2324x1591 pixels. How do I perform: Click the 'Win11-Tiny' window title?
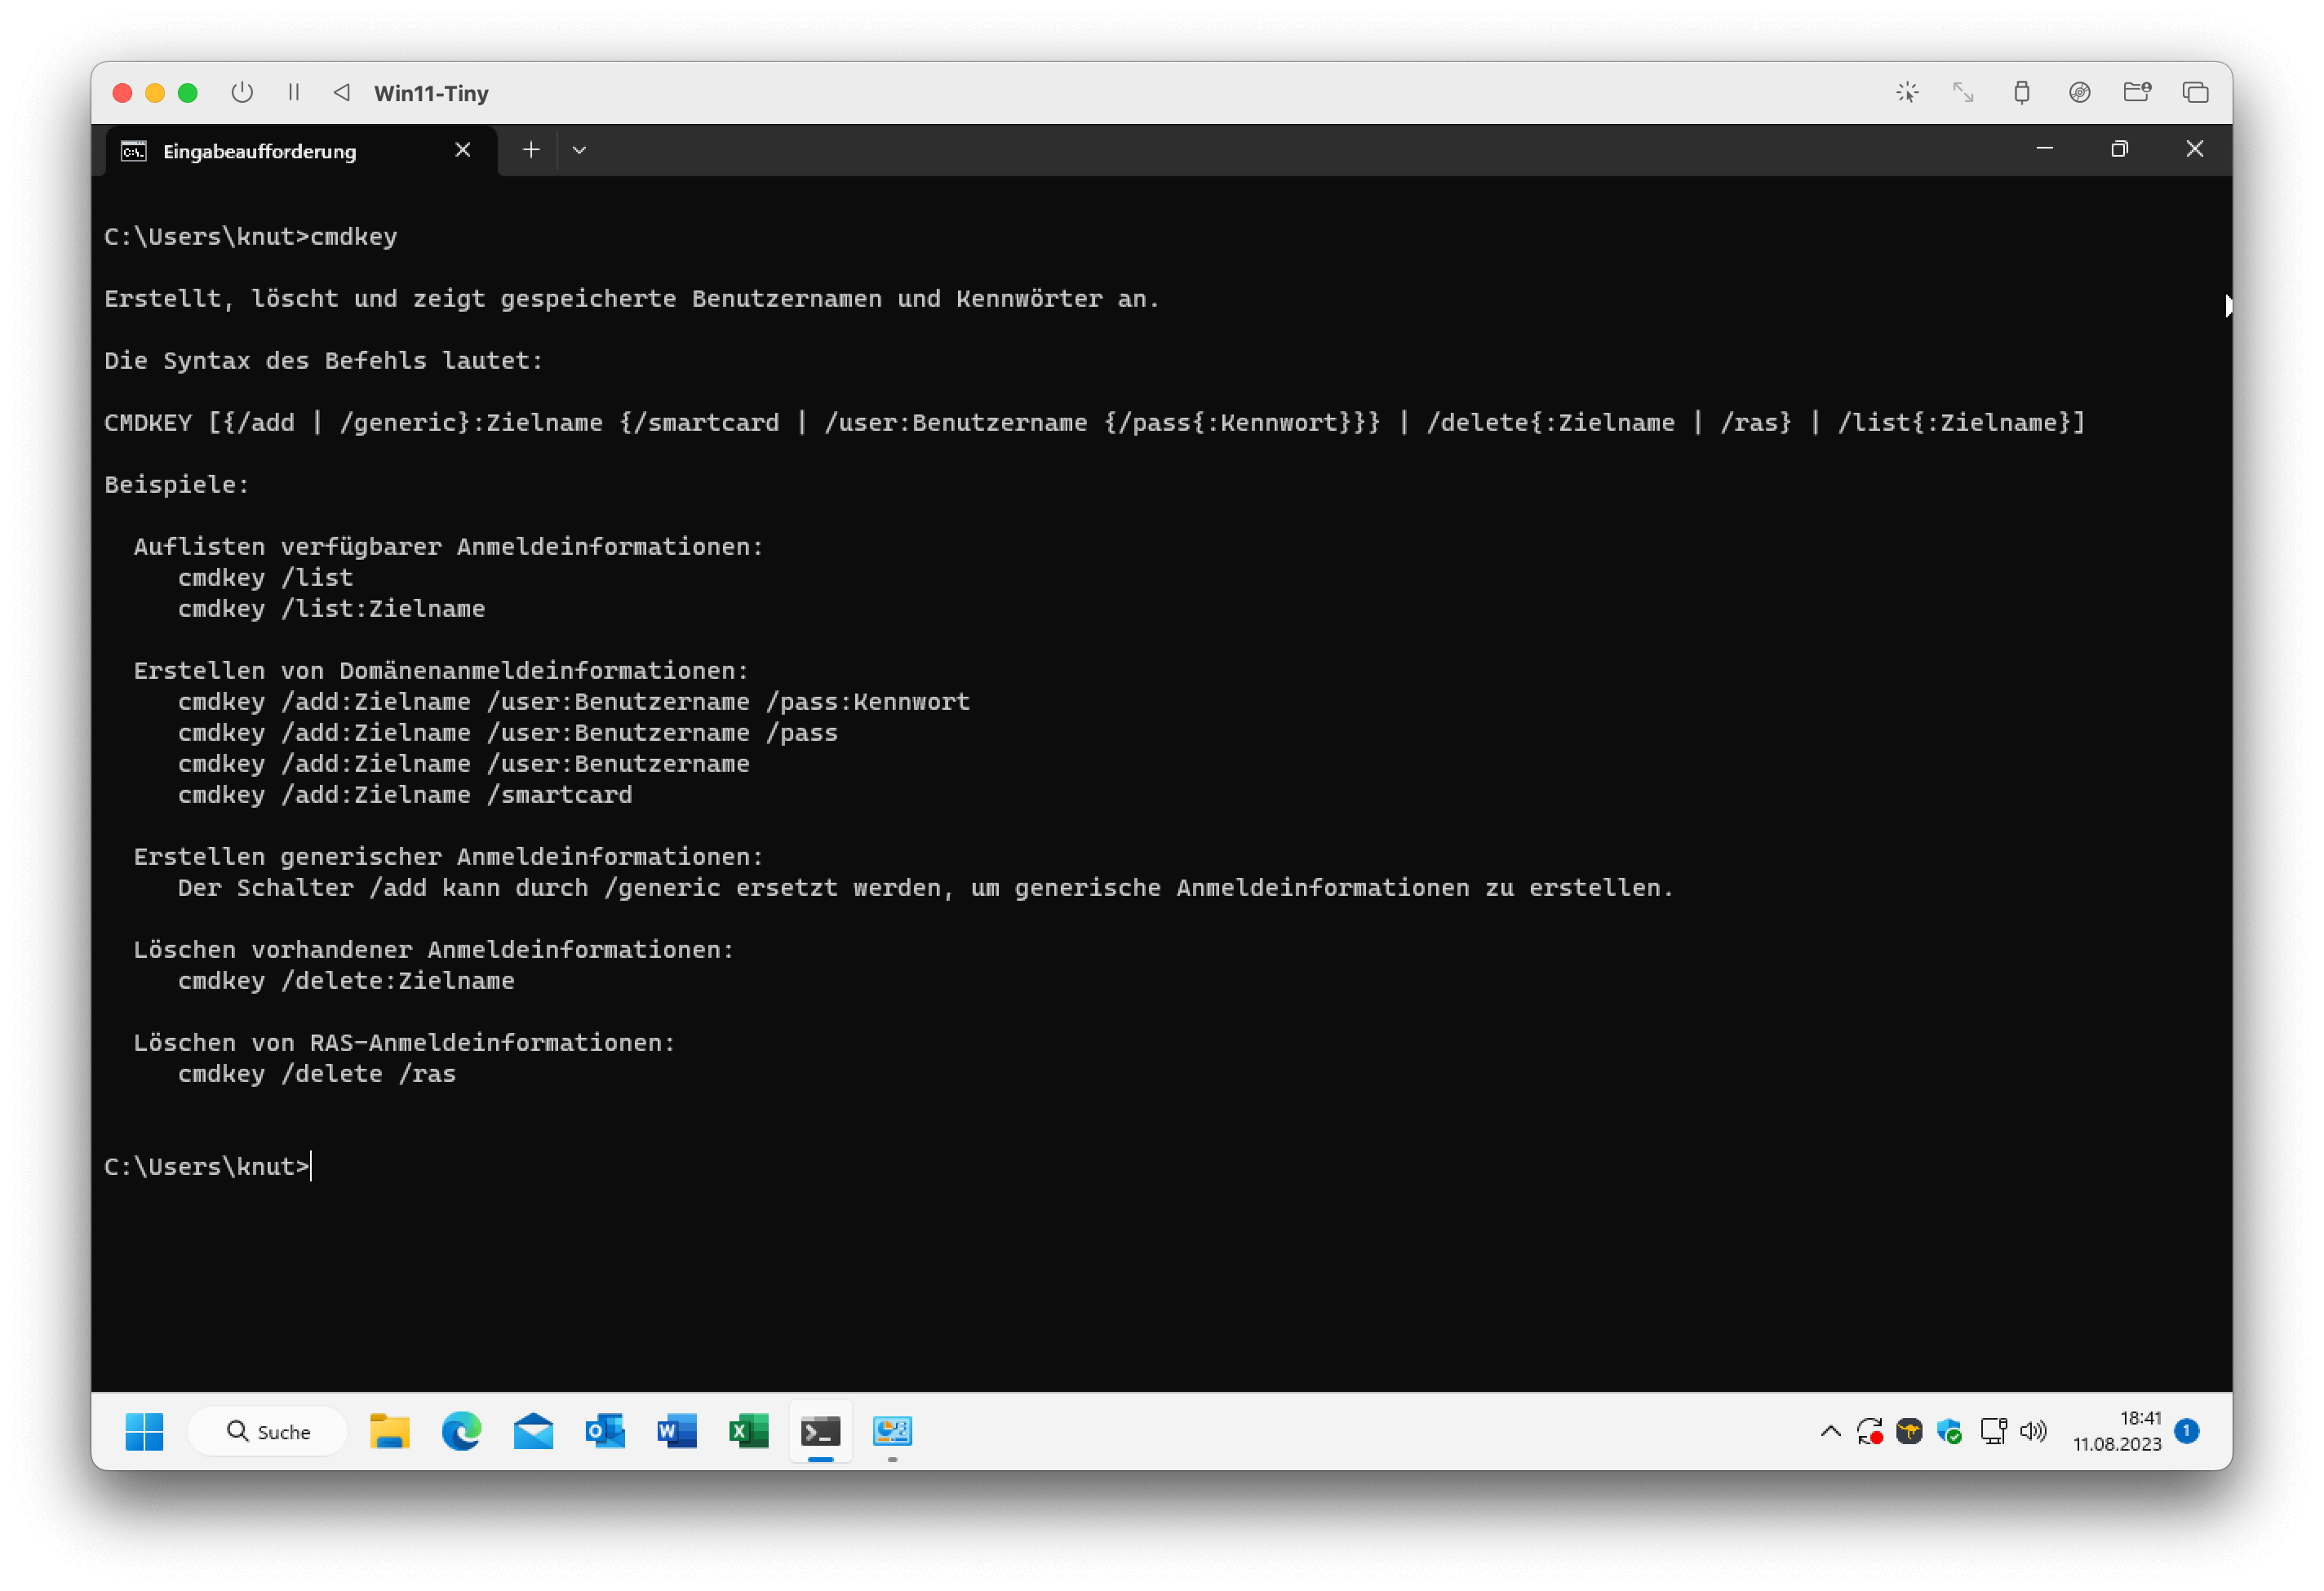coord(431,93)
